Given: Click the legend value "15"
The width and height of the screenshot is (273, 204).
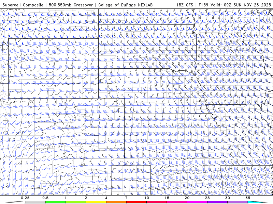Looking at the screenshot, I should [167, 198].
